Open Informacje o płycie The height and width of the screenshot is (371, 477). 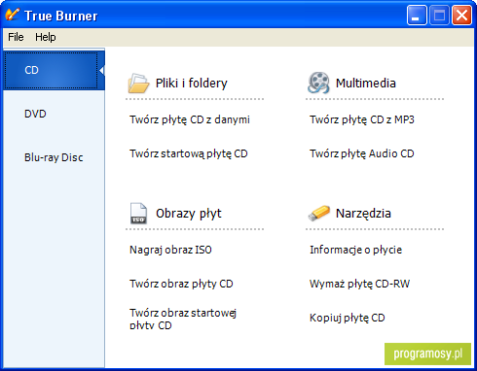(355, 250)
